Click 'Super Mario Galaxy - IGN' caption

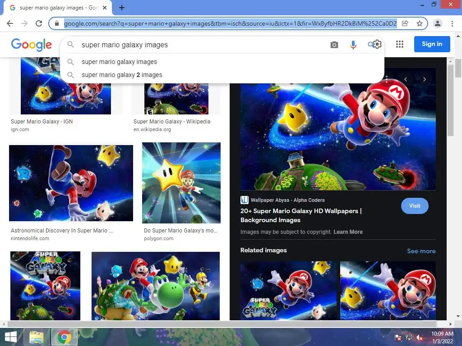(x=42, y=122)
